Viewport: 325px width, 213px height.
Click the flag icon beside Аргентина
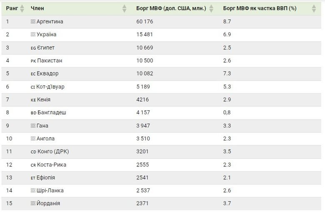click(x=33, y=22)
